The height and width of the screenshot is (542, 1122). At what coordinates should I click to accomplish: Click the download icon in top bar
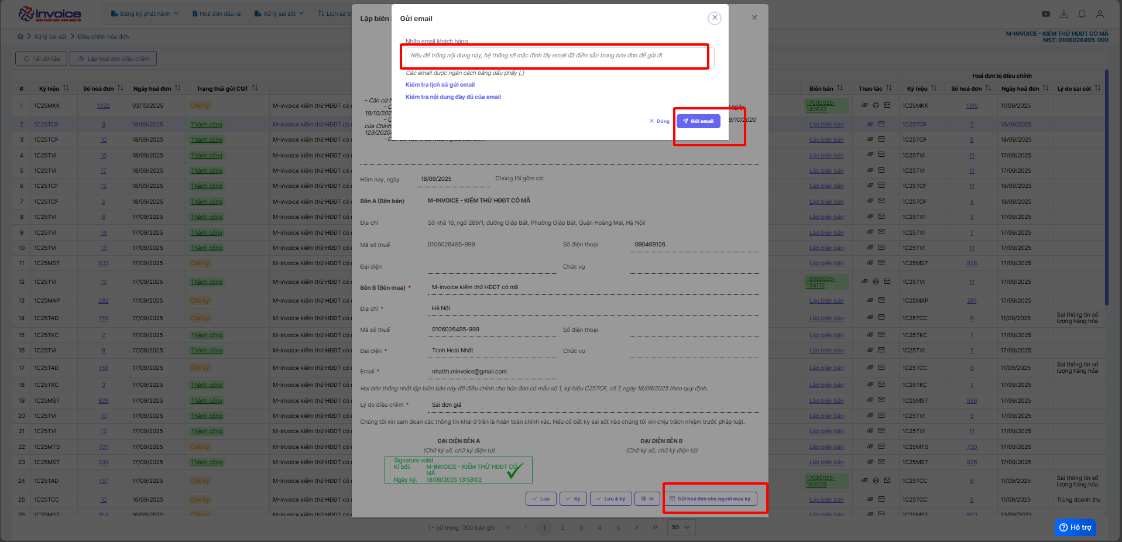point(1064,14)
